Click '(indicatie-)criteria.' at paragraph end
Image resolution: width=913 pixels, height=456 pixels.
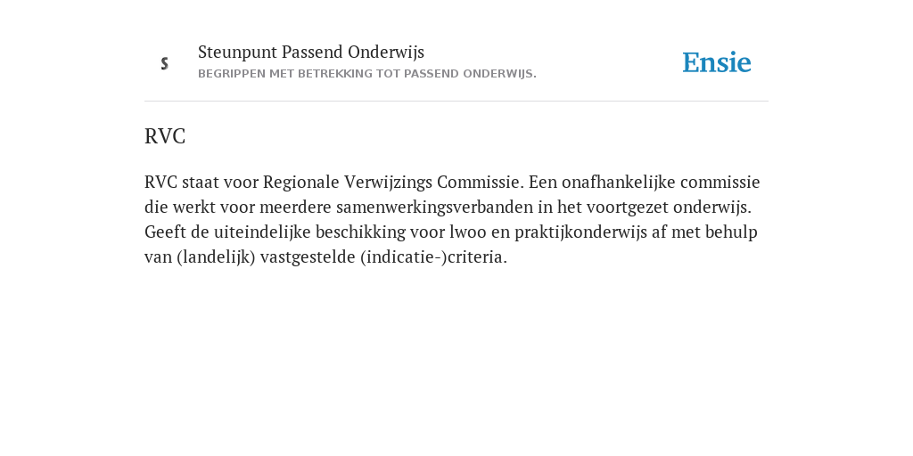pyautogui.click(x=434, y=257)
